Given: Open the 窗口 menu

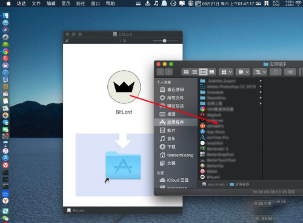Looking at the screenshot, I should pos(95,4).
